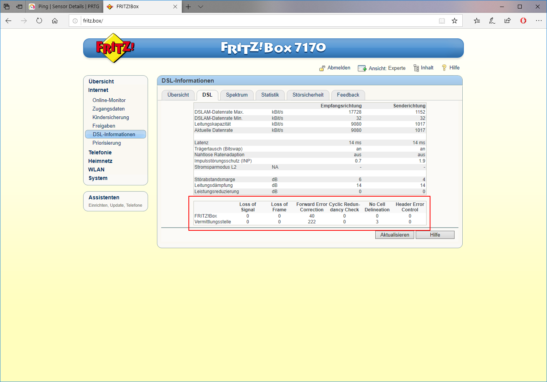Open the Störsicherheit tab
This screenshot has height=382, width=547.
click(x=308, y=95)
